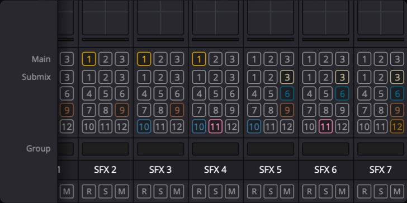Solo the SFX 5 track

point(271,191)
